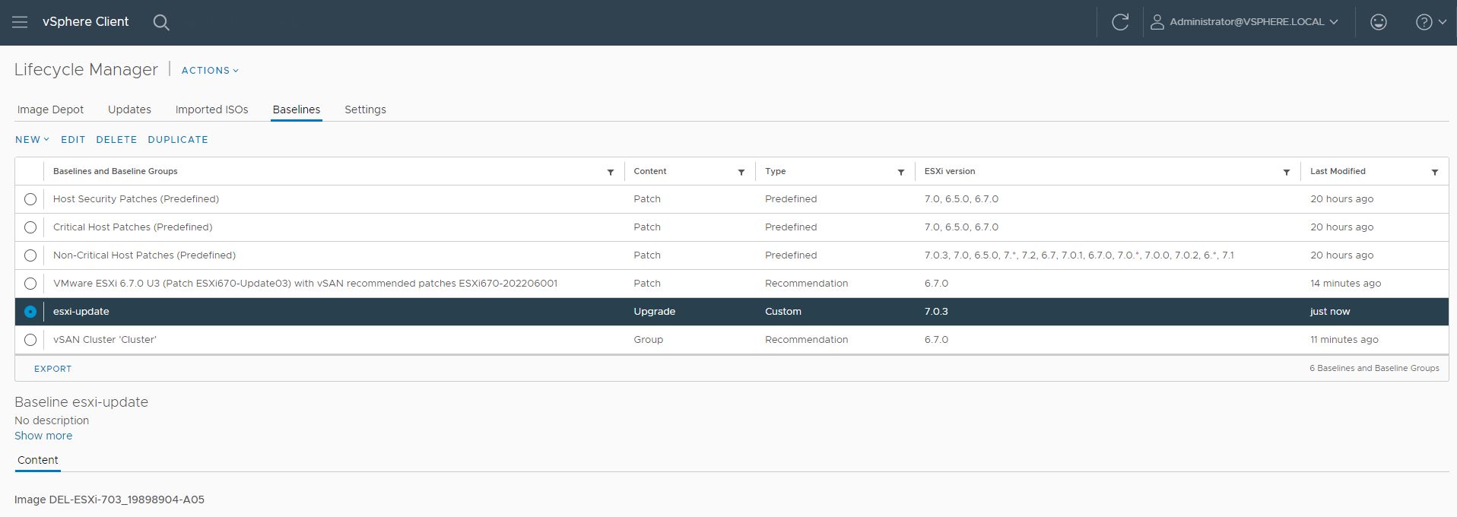
Task: Click the '11 minutes ago' cell
Action: (x=1344, y=340)
